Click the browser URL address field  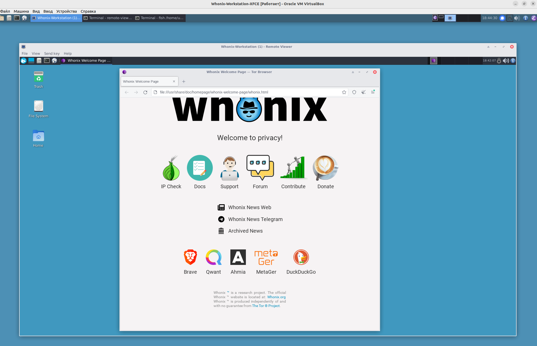(246, 92)
